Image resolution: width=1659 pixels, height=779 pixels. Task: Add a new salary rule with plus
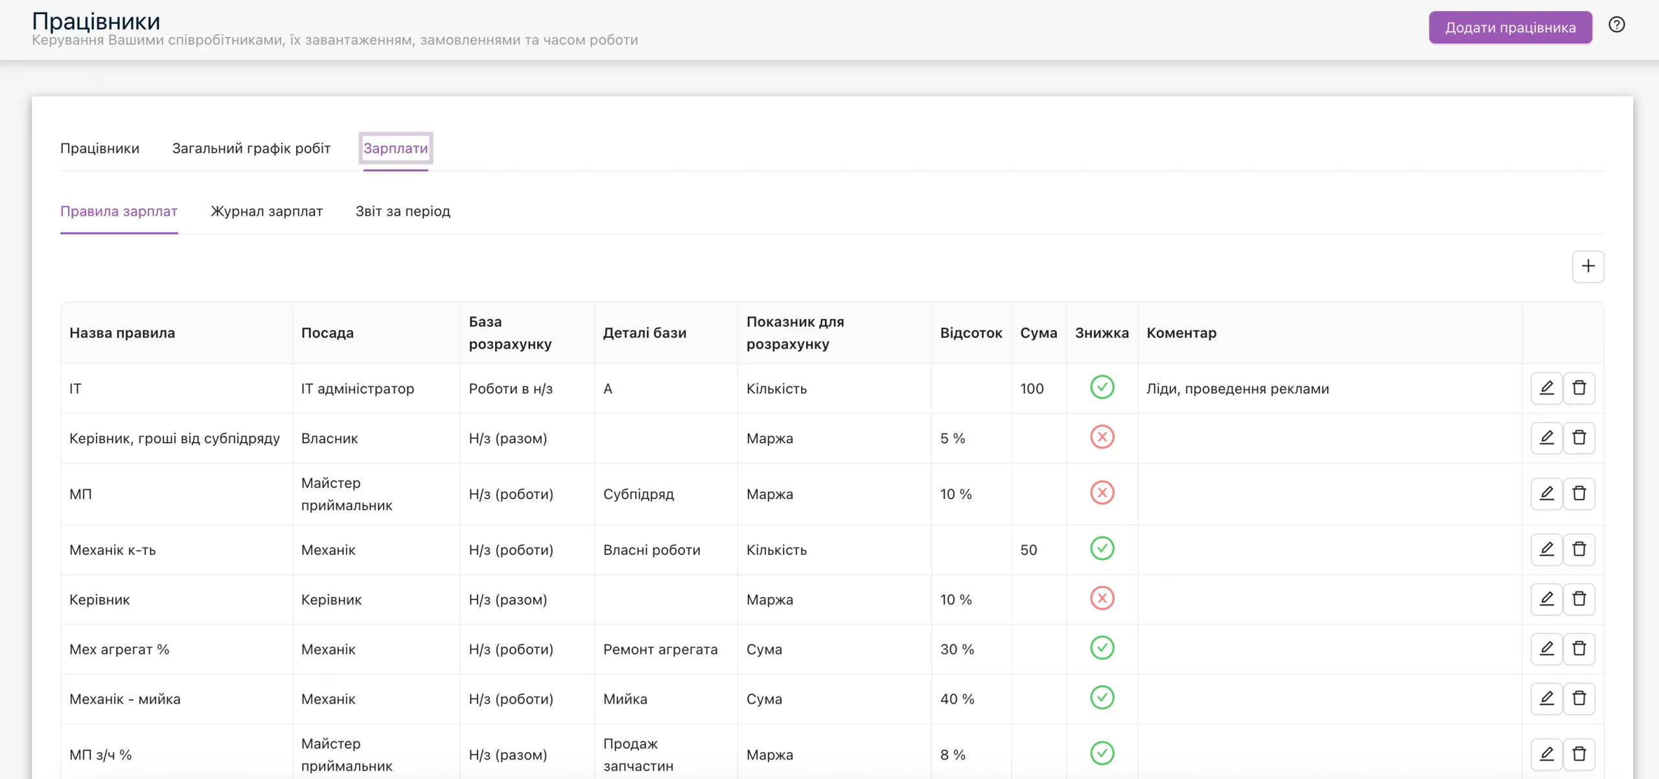[x=1588, y=266]
